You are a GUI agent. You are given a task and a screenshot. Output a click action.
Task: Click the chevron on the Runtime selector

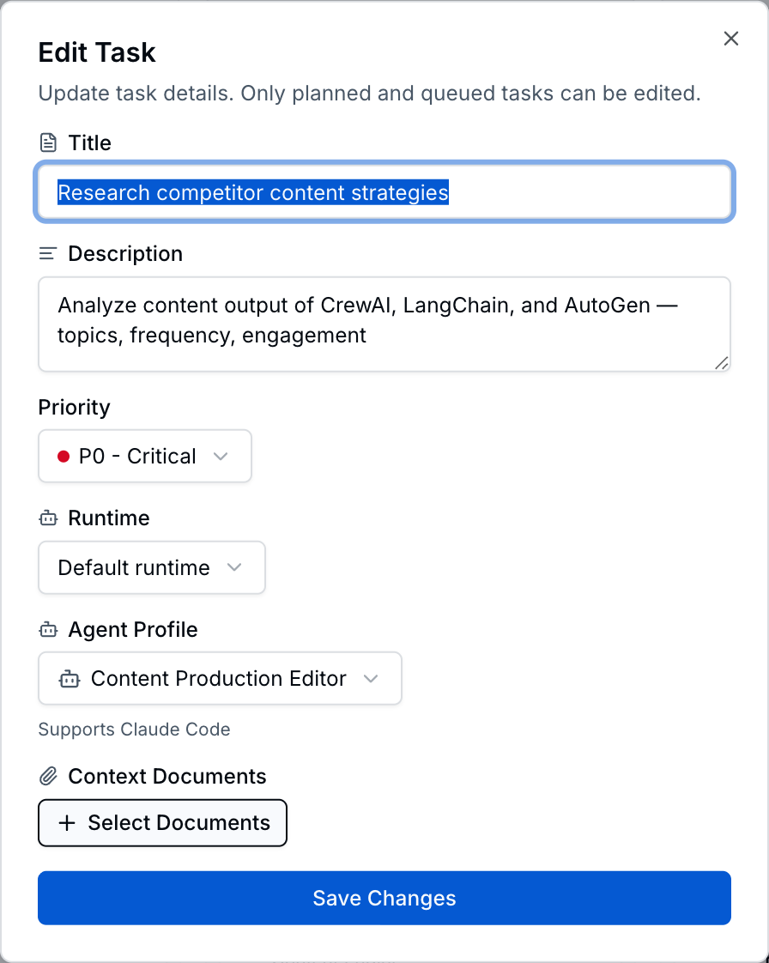point(234,567)
